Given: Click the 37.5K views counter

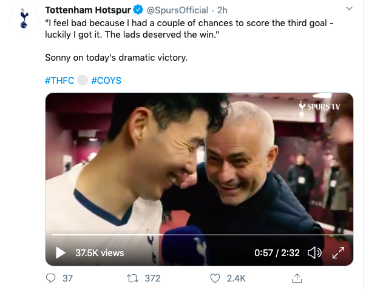Looking at the screenshot, I should tap(100, 252).
